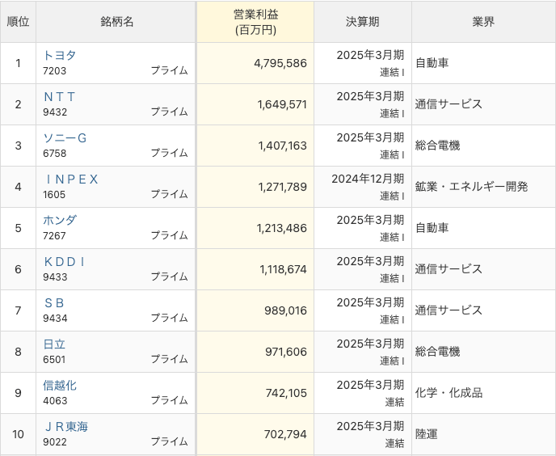Image resolution: width=556 pixels, height=456 pixels.
Task: Select the value 989,016
Action: [285, 310]
